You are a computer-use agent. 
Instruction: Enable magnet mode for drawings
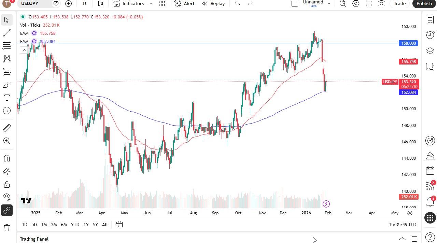coord(6,158)
